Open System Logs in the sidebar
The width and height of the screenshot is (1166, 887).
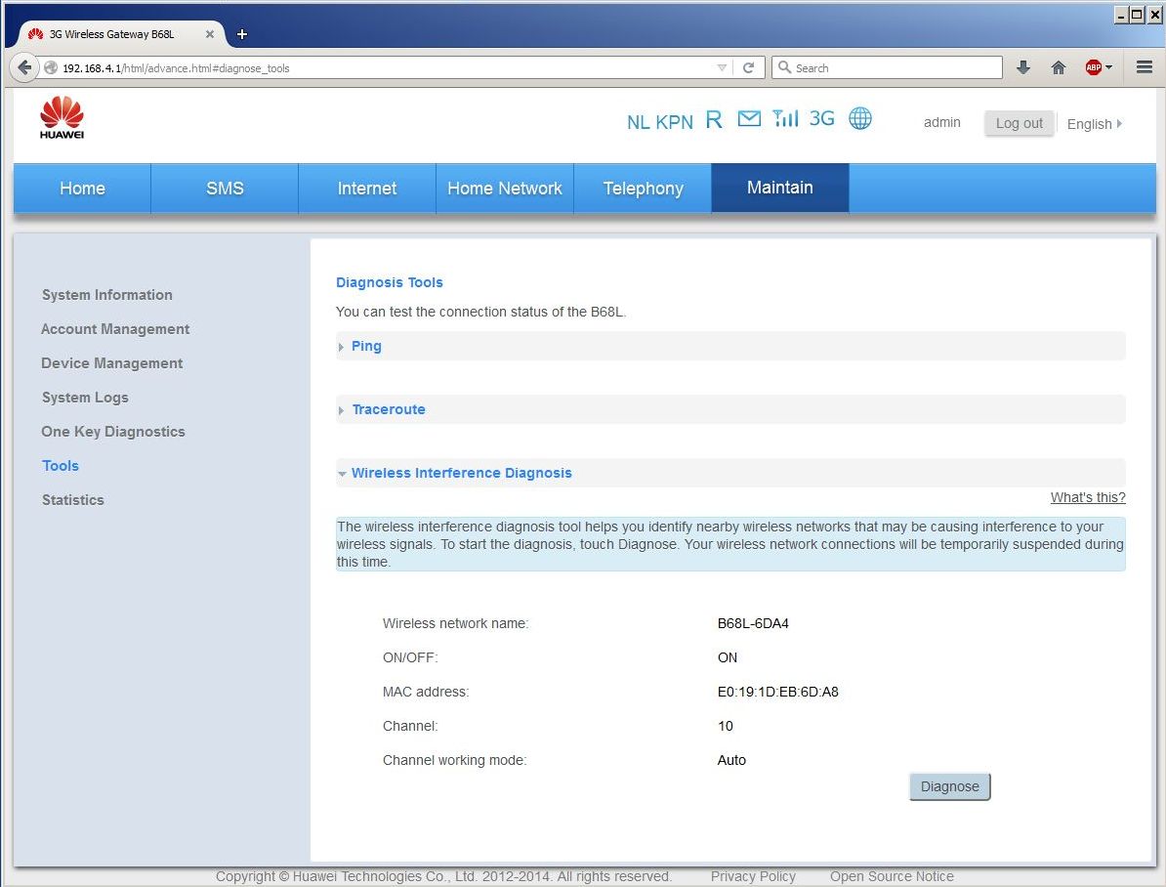click(x=85, y=398)
